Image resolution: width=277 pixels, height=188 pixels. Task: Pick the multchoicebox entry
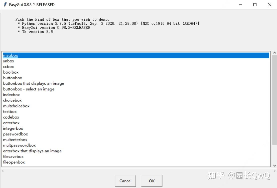(16, 106)
